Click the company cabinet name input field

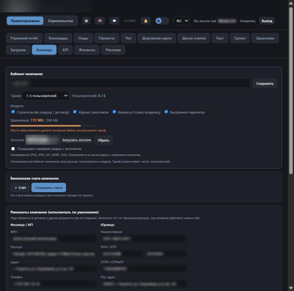click(130, 83)
